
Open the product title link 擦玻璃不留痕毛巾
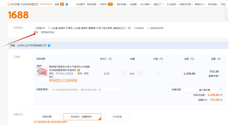(69, 68)
